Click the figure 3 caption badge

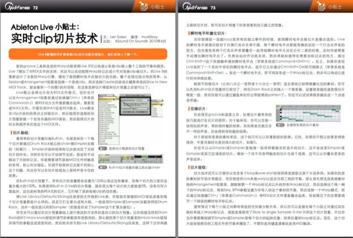[280, 125]
